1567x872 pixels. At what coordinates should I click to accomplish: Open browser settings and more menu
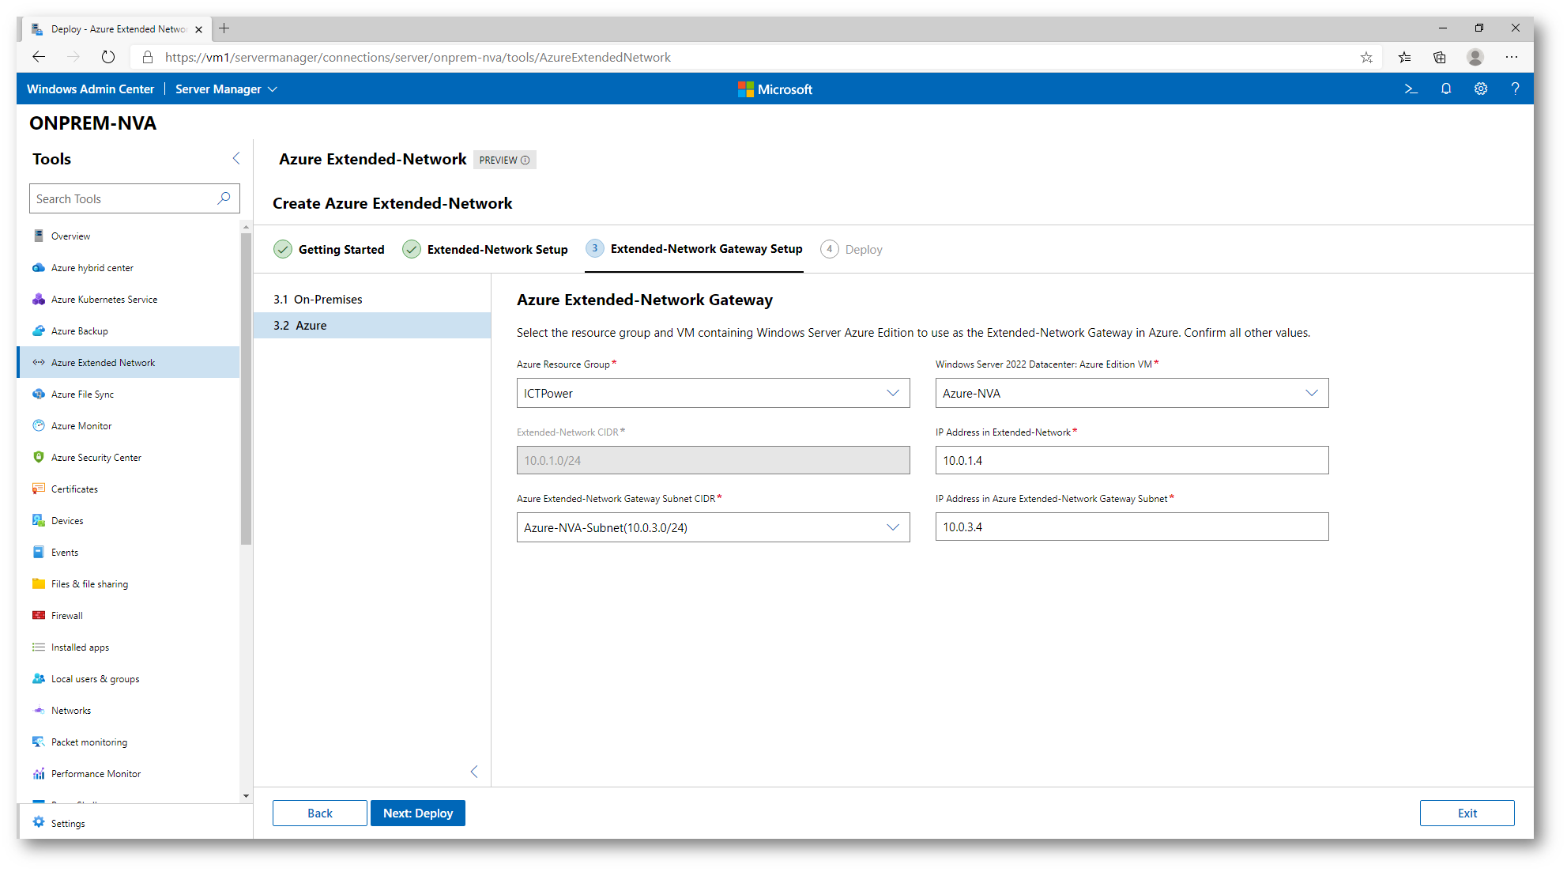pyautogui.click(x=1512, y=57)
